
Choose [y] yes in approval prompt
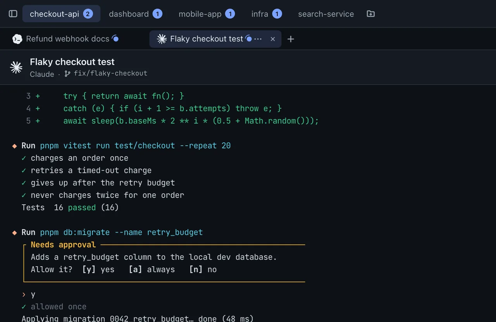click(x=98, y=269)
